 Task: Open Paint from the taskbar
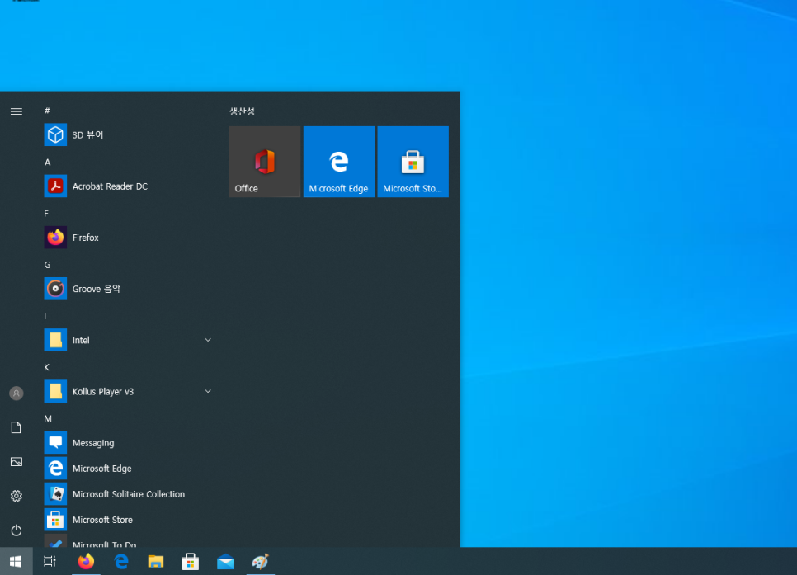pos(260,561)
